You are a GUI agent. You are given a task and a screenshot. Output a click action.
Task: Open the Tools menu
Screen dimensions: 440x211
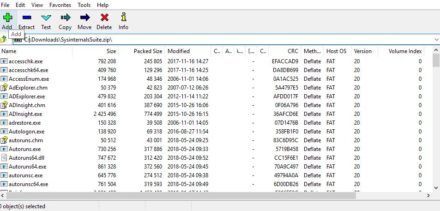[x=84, y=5]
